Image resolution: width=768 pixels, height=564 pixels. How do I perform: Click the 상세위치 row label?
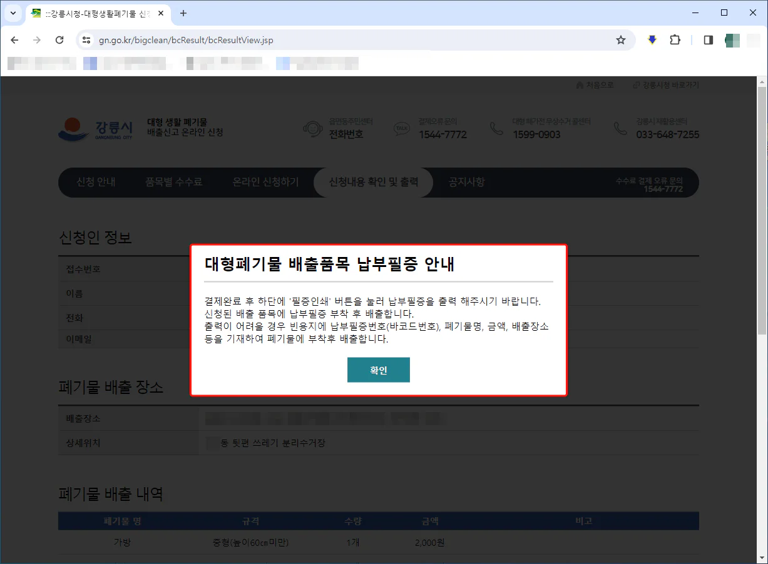83,443
